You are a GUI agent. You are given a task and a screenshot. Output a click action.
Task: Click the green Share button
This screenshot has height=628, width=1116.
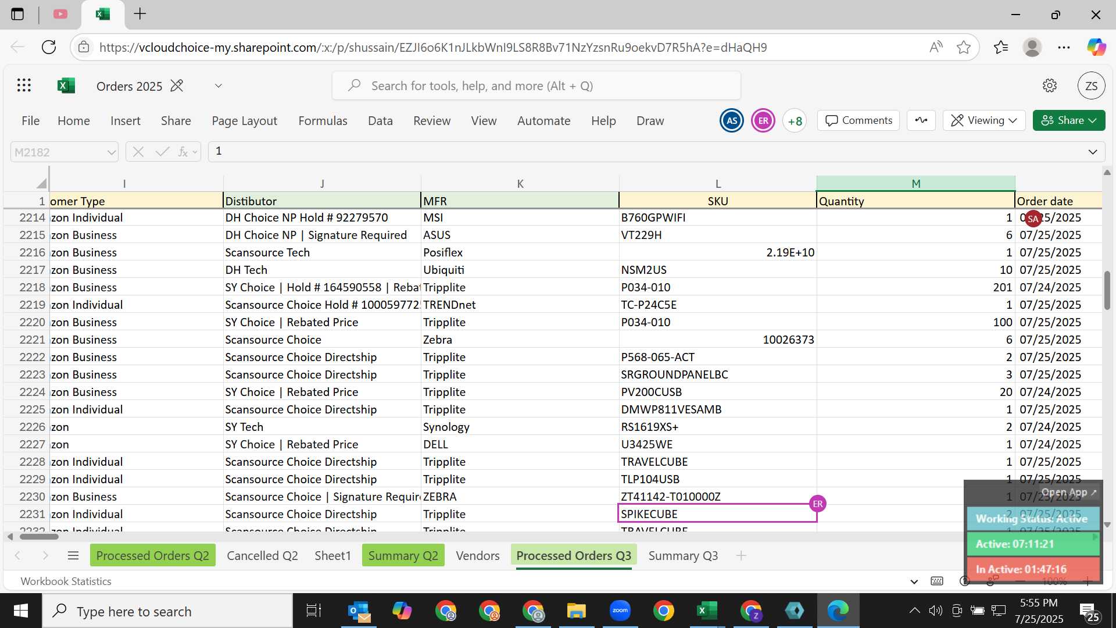1069,120
